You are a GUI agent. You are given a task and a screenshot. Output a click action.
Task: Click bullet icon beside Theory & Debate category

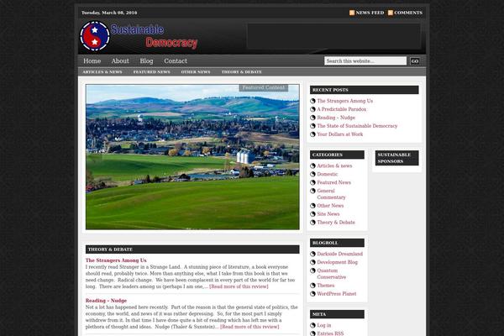coord(312,223)
